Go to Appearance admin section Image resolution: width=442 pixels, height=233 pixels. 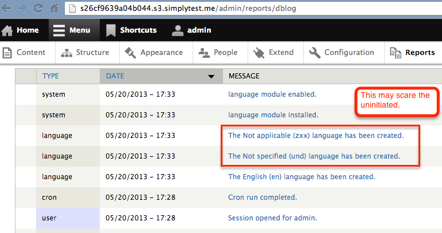click(162, 53)
